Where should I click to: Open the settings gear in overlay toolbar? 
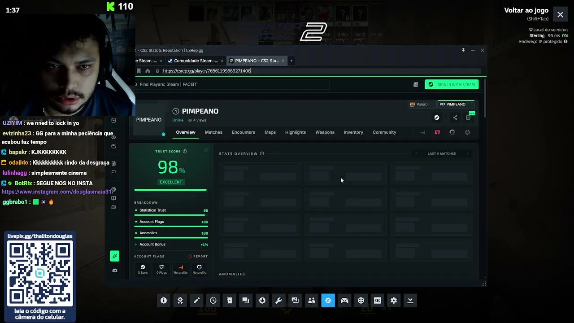coord(394,301)
